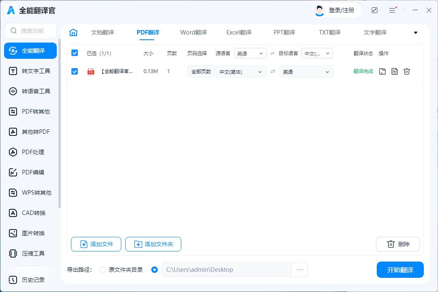Click the bottom 删除 button
This screenshot has width=438, height=292.
(398, 244)
